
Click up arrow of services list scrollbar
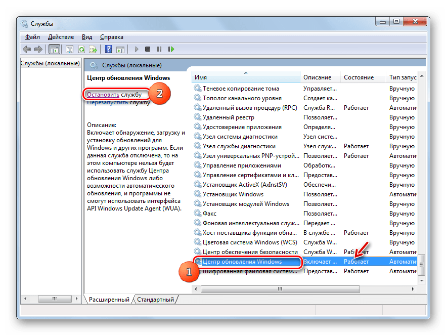pos(422,76)
